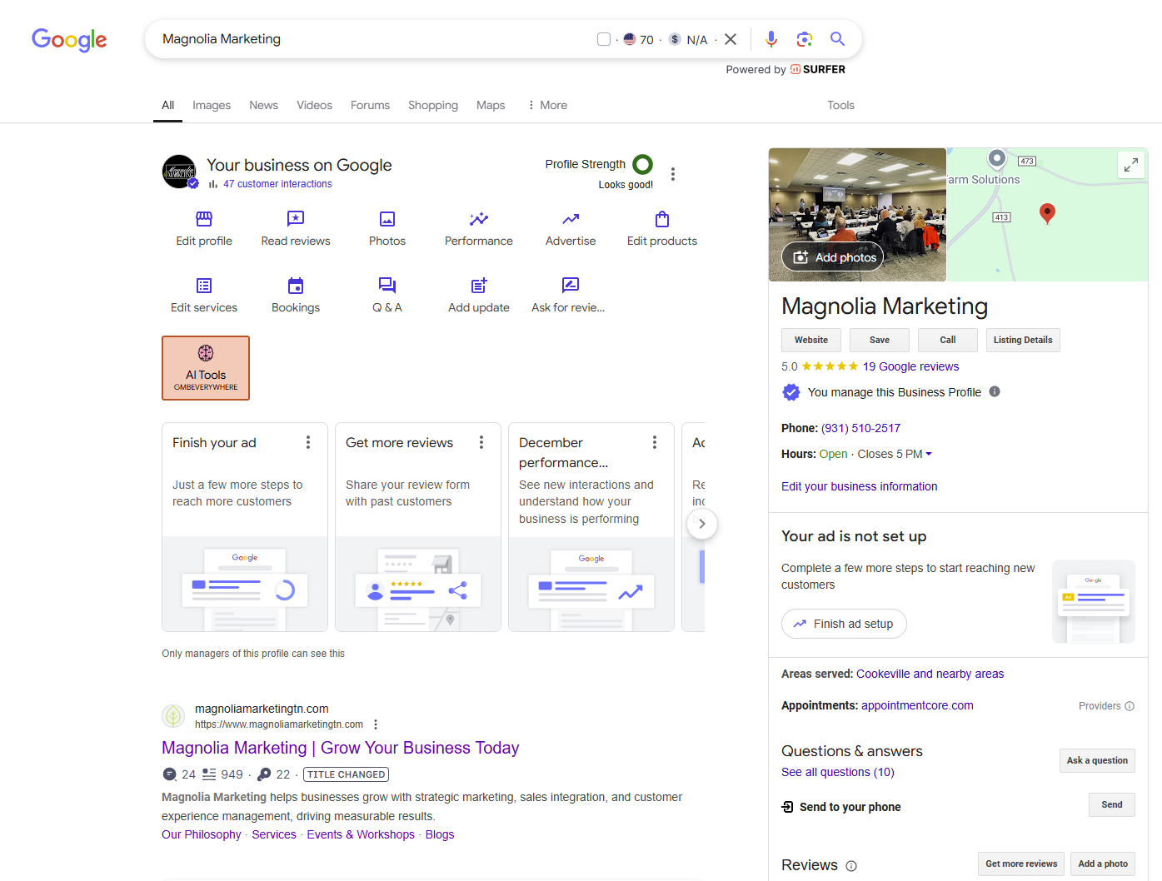The width and height of the screenshot is (1162, 881).
Task: Open Bookings
Action: coord(296,296)
